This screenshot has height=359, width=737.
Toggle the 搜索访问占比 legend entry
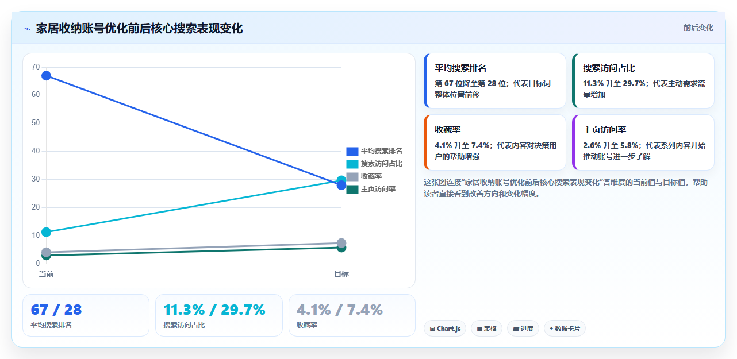tap(374, 164)
